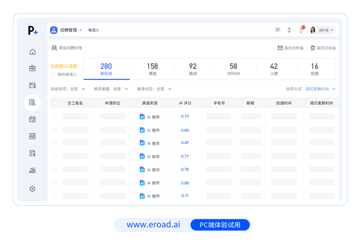The image size is (359, 246).
Task: Check the row with AI score 0.73
Action: click(x=55, y=116)
